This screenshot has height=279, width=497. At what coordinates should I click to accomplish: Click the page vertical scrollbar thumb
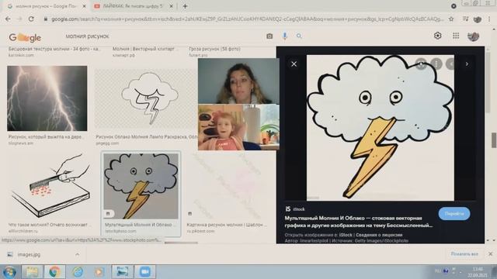(x=494, y=140)
